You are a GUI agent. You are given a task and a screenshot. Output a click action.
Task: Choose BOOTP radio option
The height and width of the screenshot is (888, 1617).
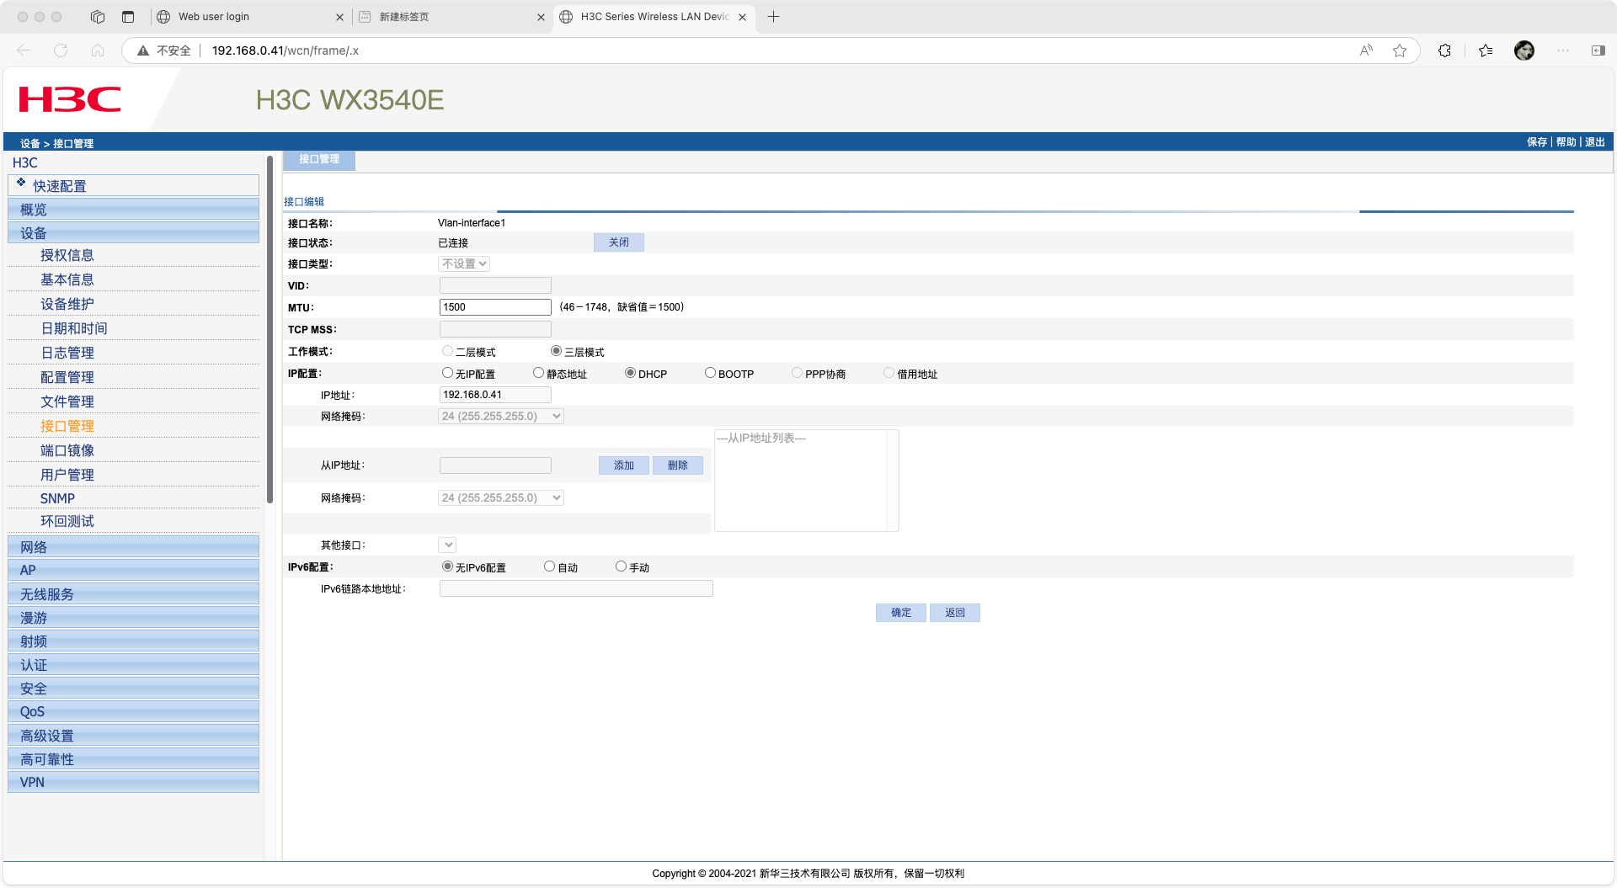point(710,373)
